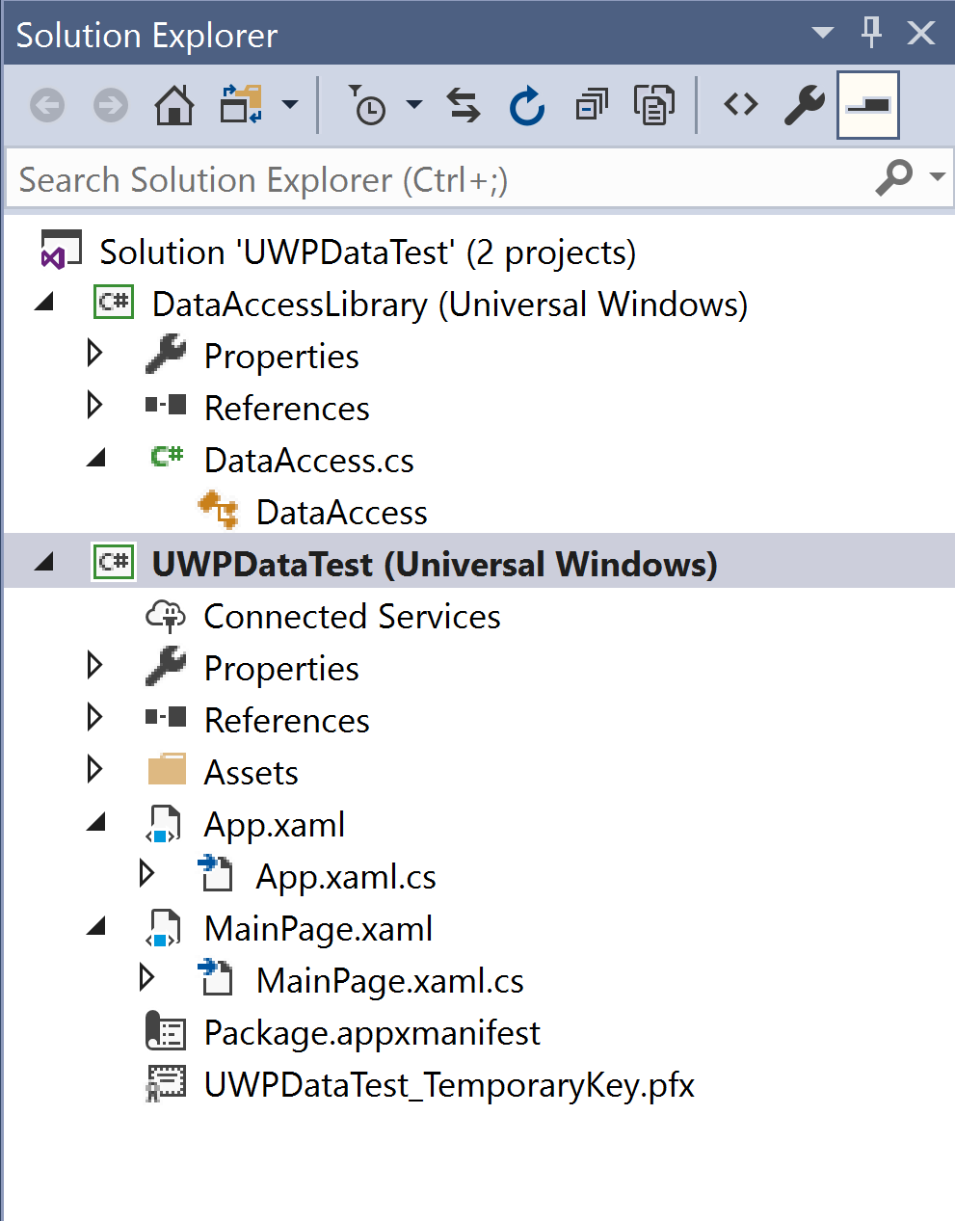Image resolution: width=955 pixels, height=1221 pixels.
Task: Click inside the Search Solution Explorer field
Action: [x=385, y=178]
